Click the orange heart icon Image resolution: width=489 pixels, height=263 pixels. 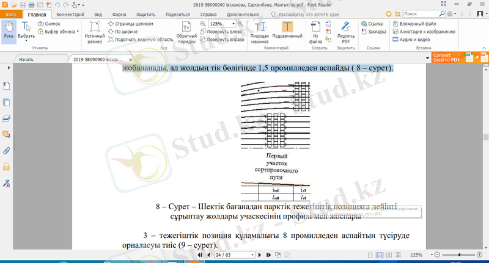point(389,14)
